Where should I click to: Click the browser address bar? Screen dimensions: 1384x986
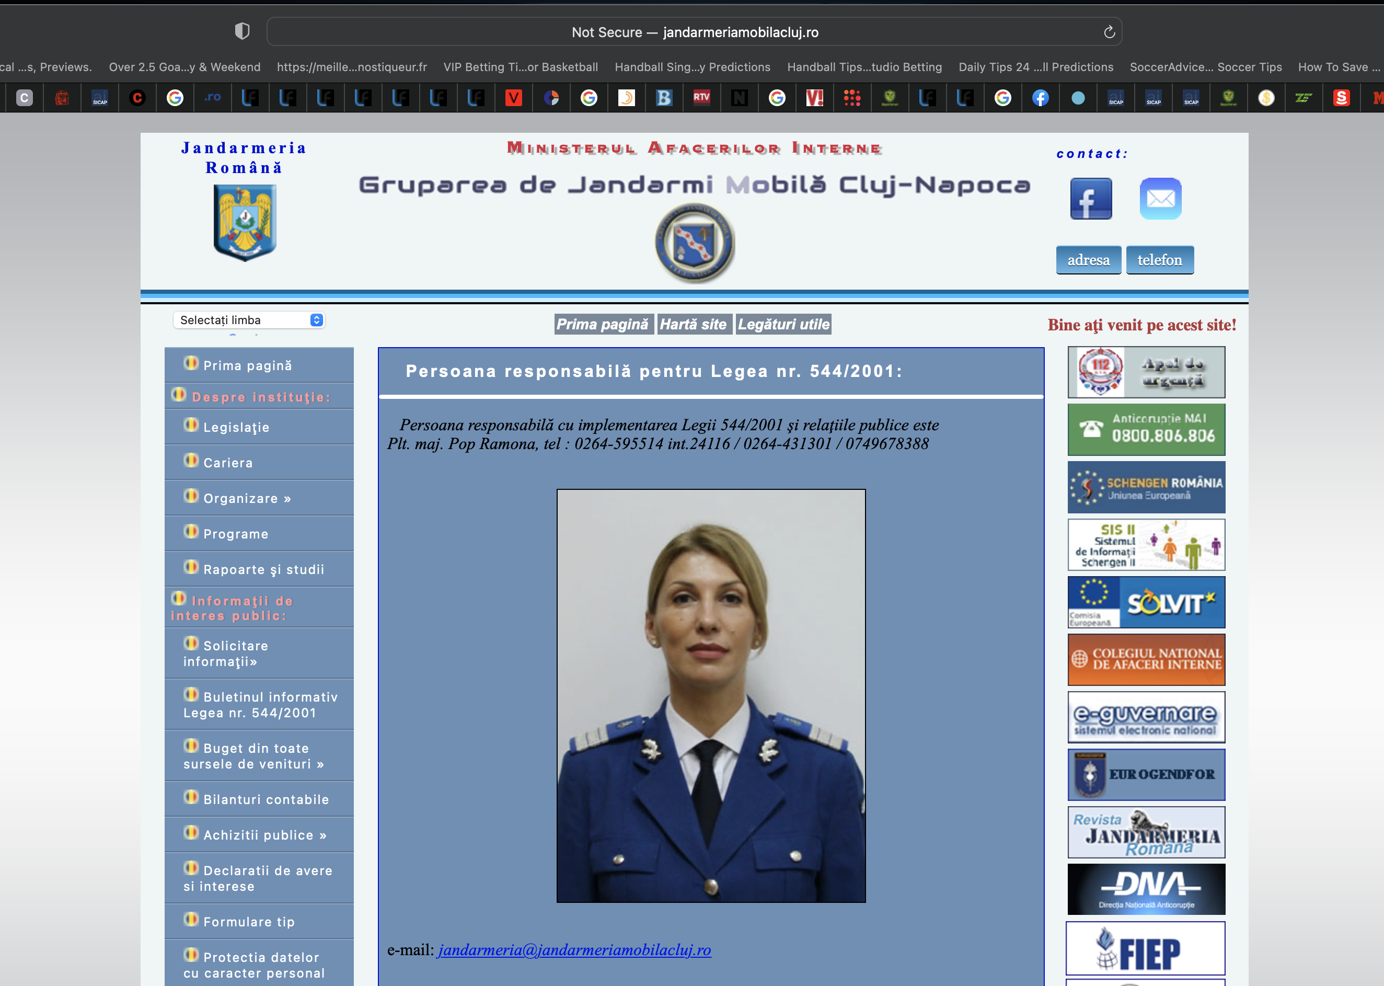click(x=694, y=32)
